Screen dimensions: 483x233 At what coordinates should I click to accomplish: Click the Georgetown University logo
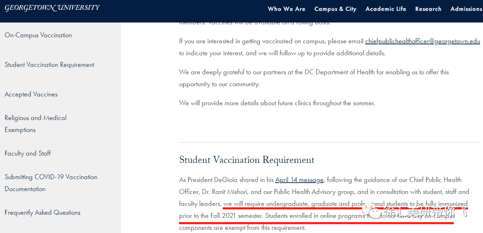click(52, 8)
